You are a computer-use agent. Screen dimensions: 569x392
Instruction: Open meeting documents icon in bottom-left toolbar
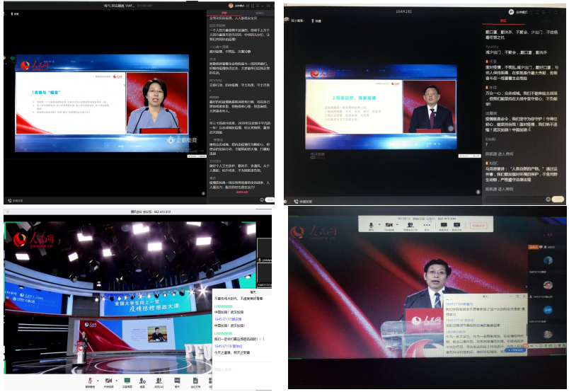[196, 381]
